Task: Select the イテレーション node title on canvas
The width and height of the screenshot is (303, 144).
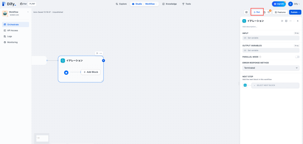Action: point(75,60)
